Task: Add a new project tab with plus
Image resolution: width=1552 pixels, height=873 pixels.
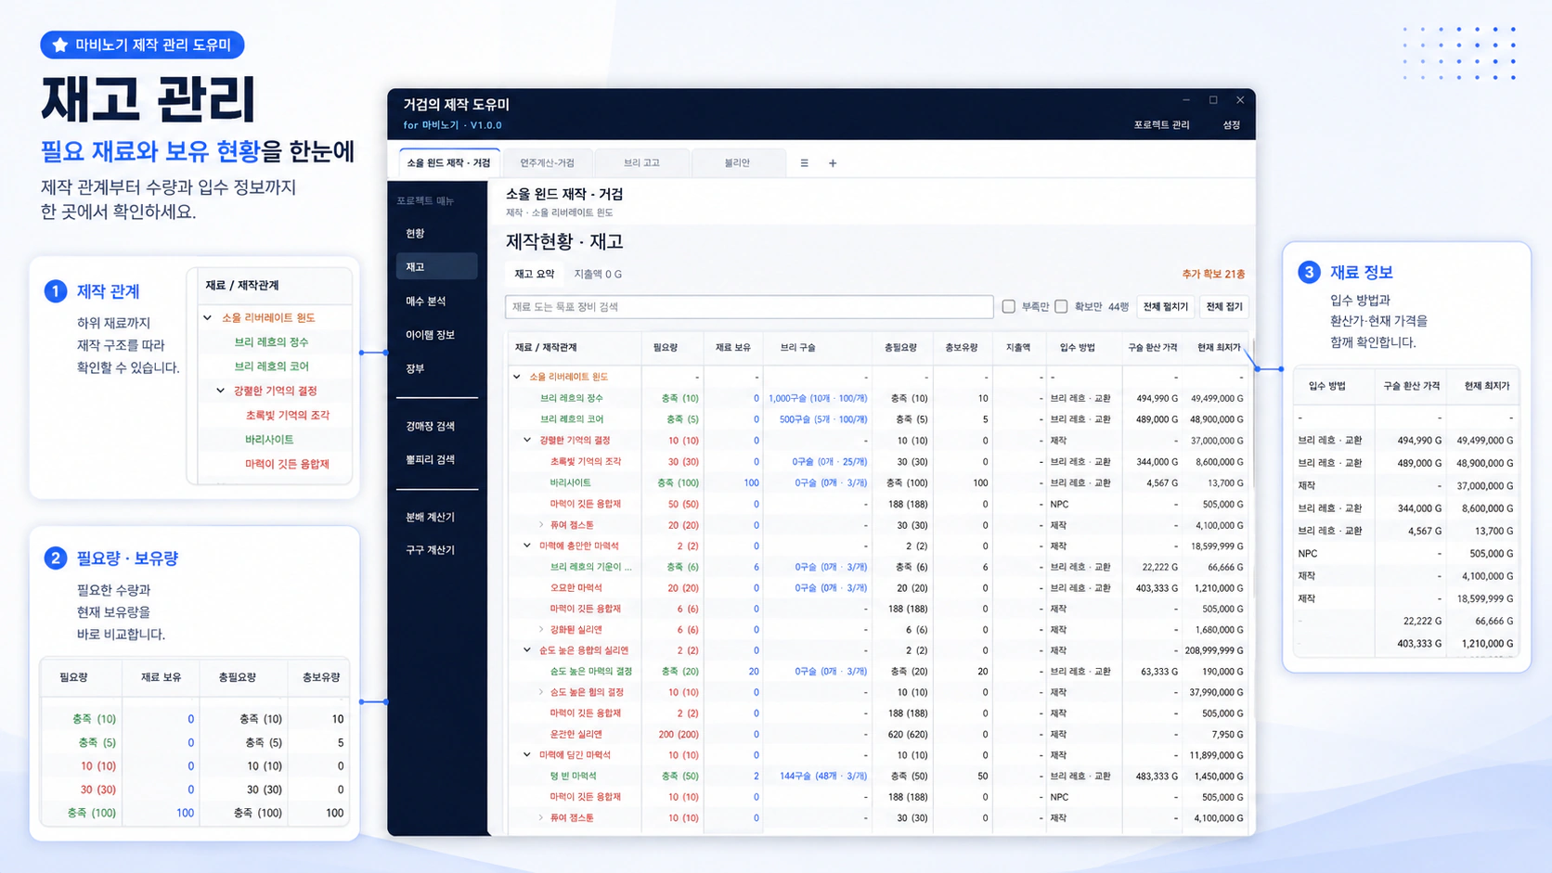Action: [833, 163]
